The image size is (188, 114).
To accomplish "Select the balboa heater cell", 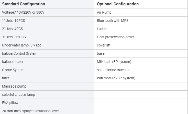I will [x=47, y=62].
